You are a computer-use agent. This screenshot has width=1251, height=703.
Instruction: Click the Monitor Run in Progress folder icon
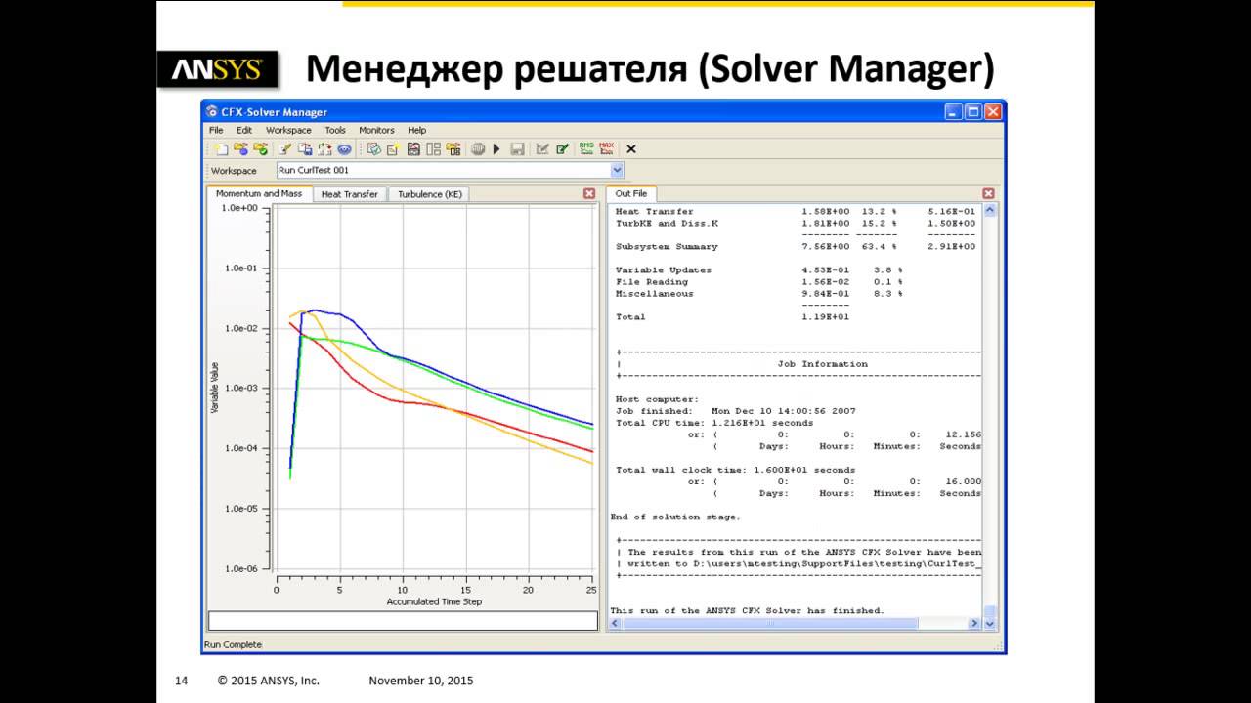(x=240, y=149)
